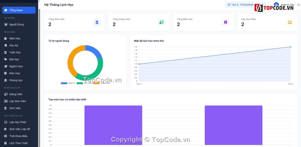The height and width of the screenshot is (147, 301).
Task: Select Lịch Theo Tuần in the sidebar
Action: point(18,143)
